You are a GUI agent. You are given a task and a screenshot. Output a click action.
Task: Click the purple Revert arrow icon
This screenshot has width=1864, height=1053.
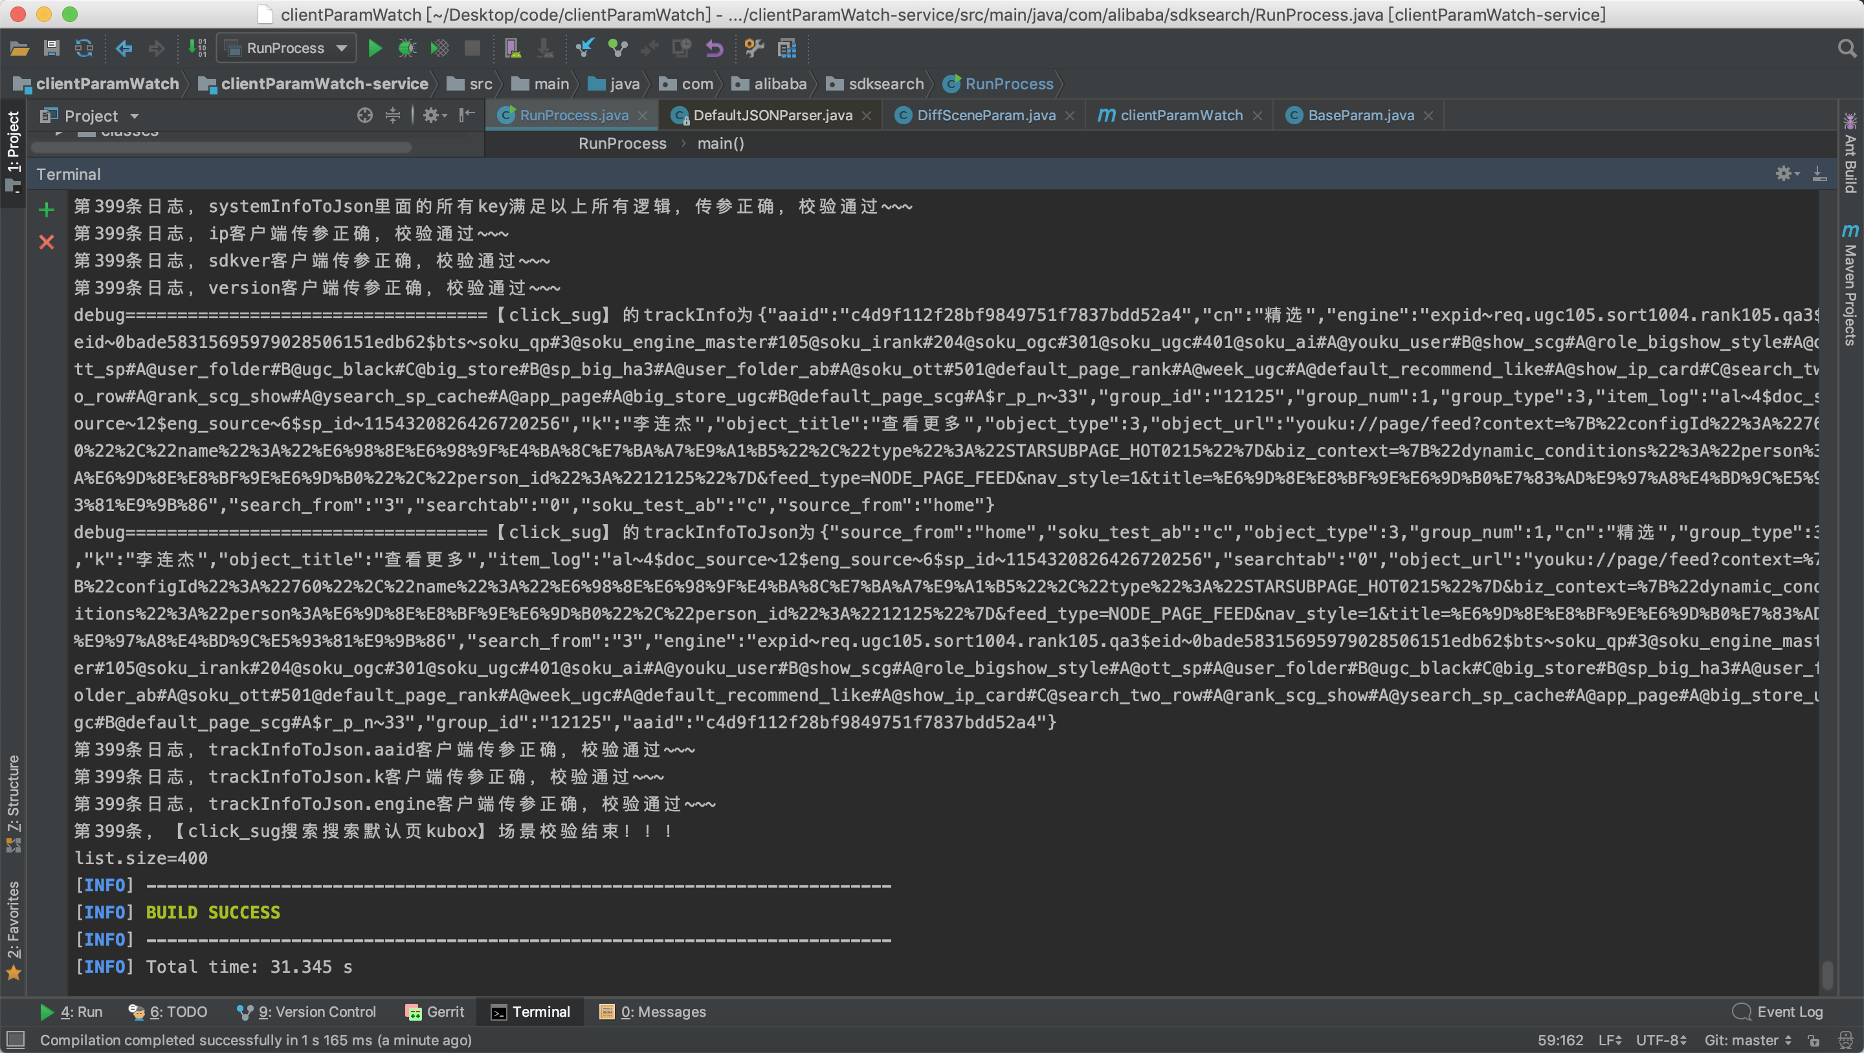coord(714,49)
